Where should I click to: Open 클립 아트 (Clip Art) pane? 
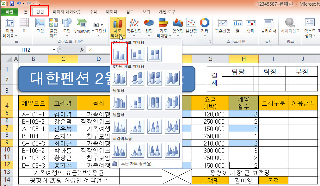click(53, 28)
